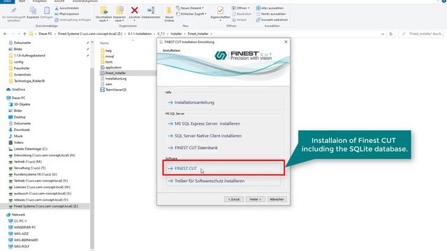This screenshot has width=447, height=251.
Task: Open the Screenshots quick access folder
Action: pyautogui.click(x=20, y=75)
